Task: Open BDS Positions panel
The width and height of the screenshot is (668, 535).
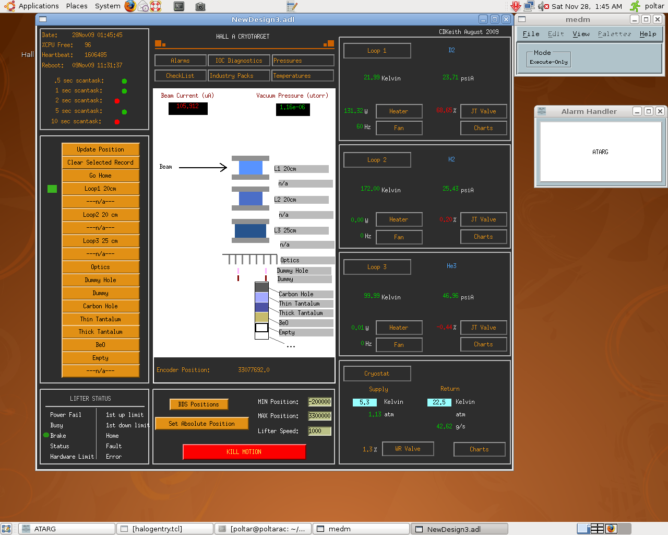Action: pos(199,404)
